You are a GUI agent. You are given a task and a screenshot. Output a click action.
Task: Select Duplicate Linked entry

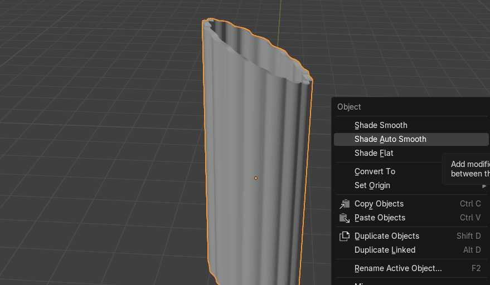tap(385, 250)
